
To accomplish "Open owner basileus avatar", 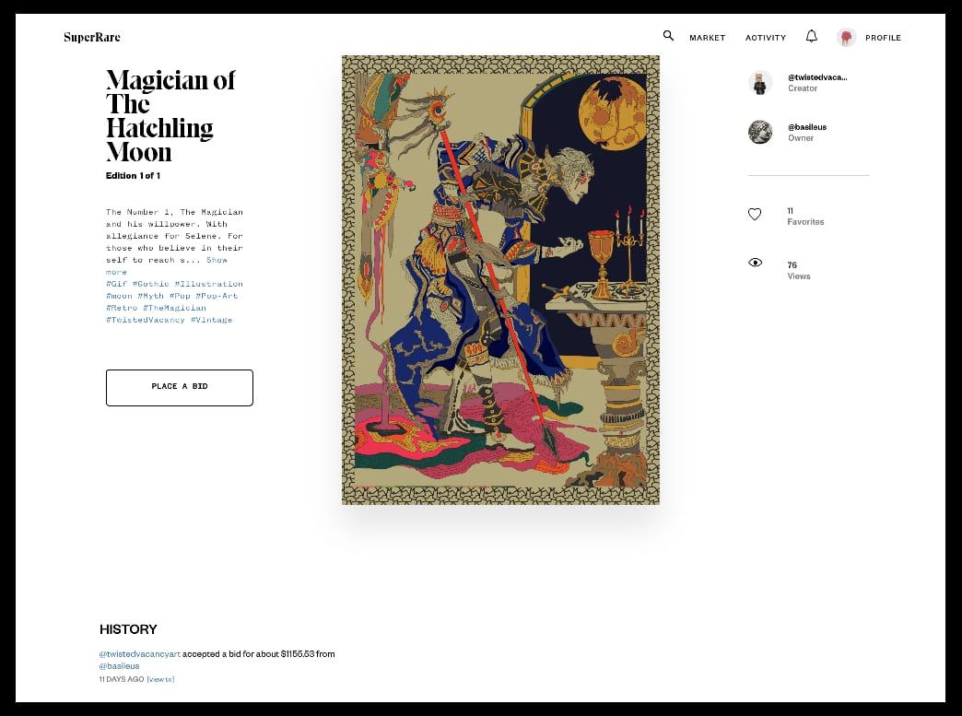I will point(760,132).
